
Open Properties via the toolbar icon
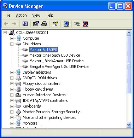pyautogui.click(x=36, y=24)
